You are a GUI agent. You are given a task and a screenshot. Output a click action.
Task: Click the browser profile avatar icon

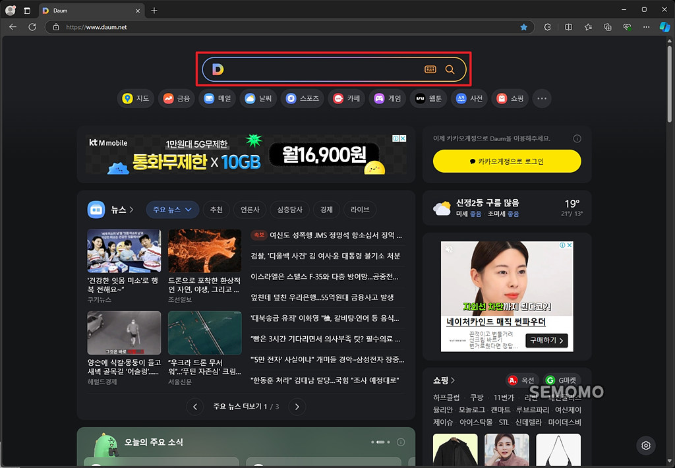11,11
